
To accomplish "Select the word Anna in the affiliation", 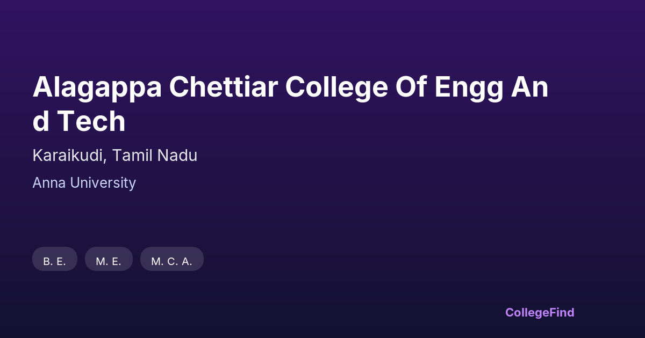I will point(48,183).
